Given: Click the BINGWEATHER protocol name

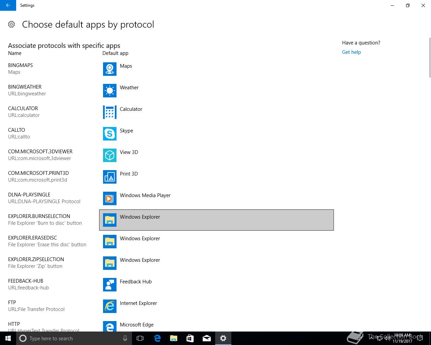Looking at the screenshot, I should 25,87.
